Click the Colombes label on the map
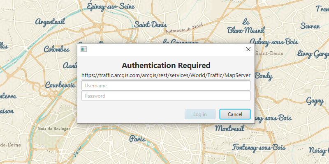The width and height of the screenshot is (329, 164). click(57, 49)
